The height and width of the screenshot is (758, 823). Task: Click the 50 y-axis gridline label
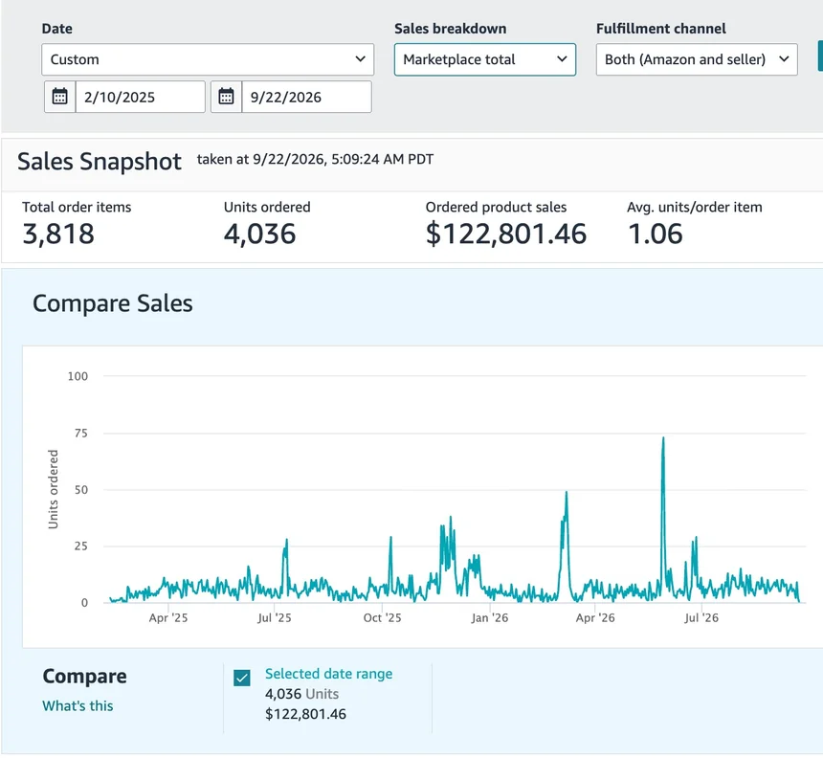[81, 490]
